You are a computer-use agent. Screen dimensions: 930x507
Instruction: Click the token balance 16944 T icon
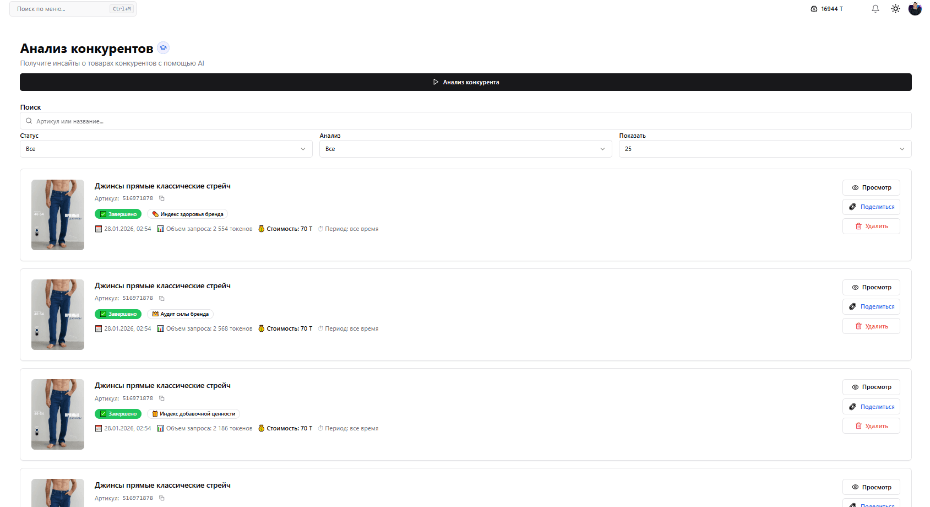[814, 9]
